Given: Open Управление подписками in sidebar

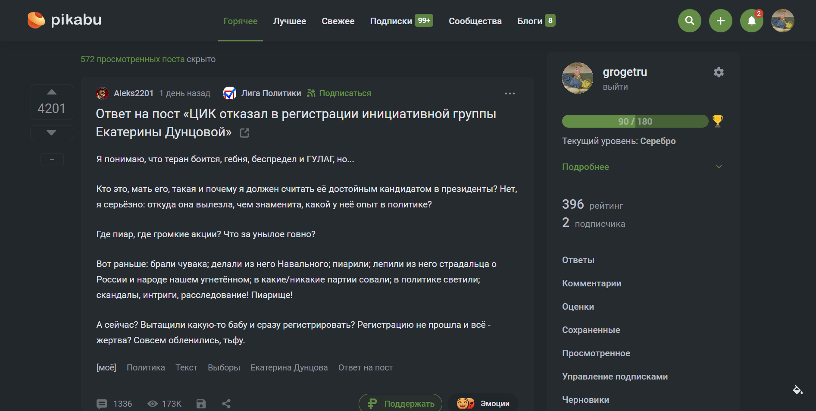Looking at the screenshot, I should tap(615, 376).
